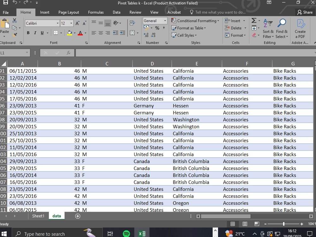Viewport: 316px width, 237px height.
Task: Toggle Italic formatting
Action: [x=35, y=33]
